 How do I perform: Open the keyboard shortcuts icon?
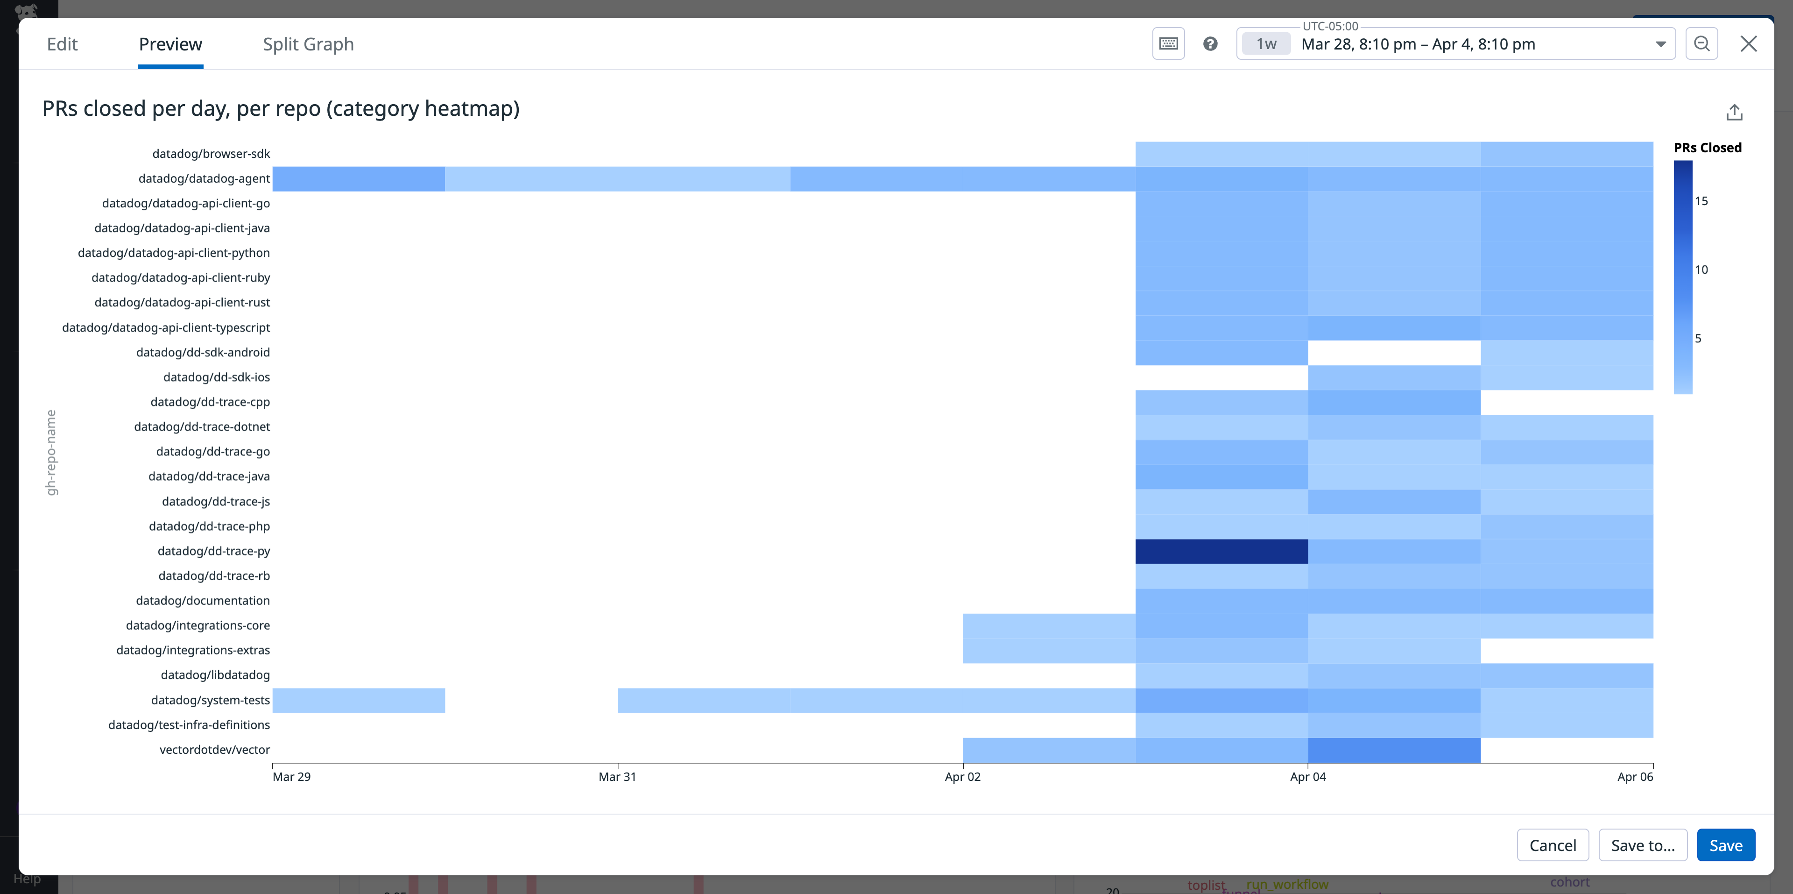point(1169,43)
